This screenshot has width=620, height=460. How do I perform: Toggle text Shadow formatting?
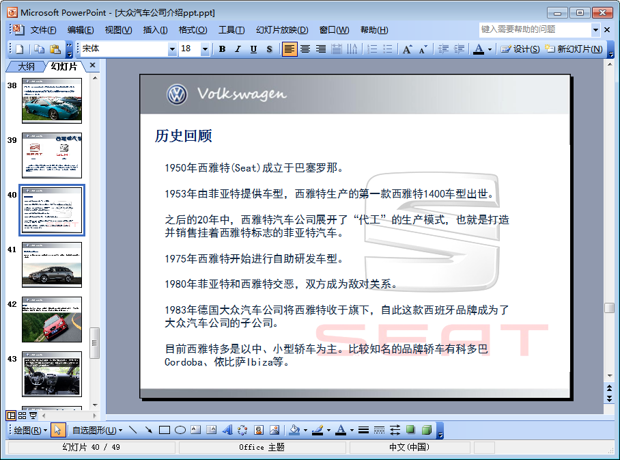click(x=269, y=49)
